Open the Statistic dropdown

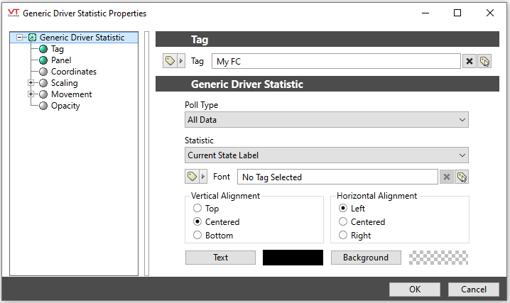pos(327,155)
